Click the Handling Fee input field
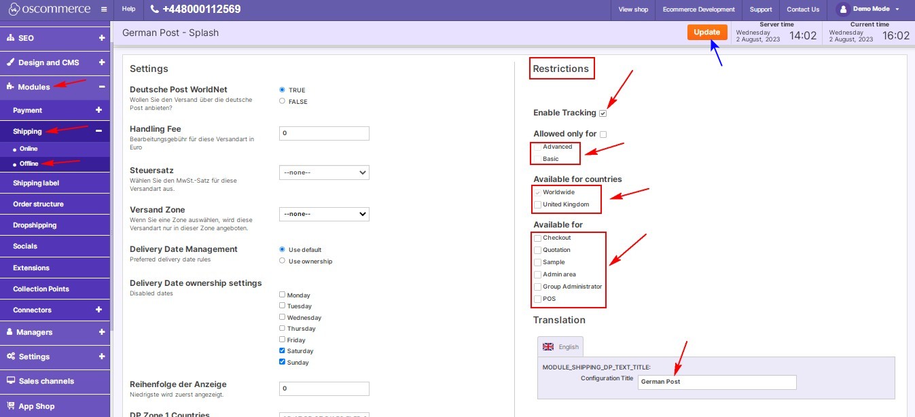This screenshot has height=417, width=915. (x=324, y=133)
